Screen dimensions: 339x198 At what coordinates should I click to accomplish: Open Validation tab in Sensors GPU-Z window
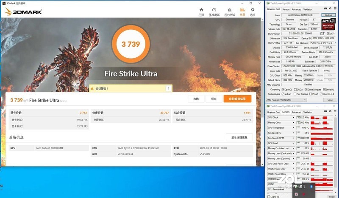click(x=308, y=112)
